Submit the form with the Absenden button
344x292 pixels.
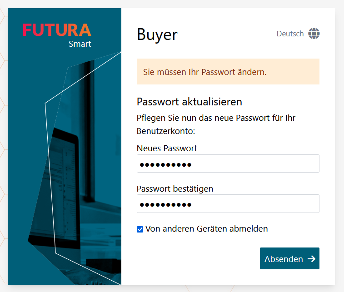coord(289,258)
